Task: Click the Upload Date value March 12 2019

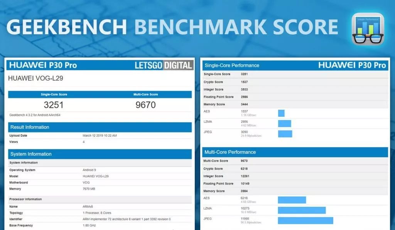Action: click(x=100, y=136)
